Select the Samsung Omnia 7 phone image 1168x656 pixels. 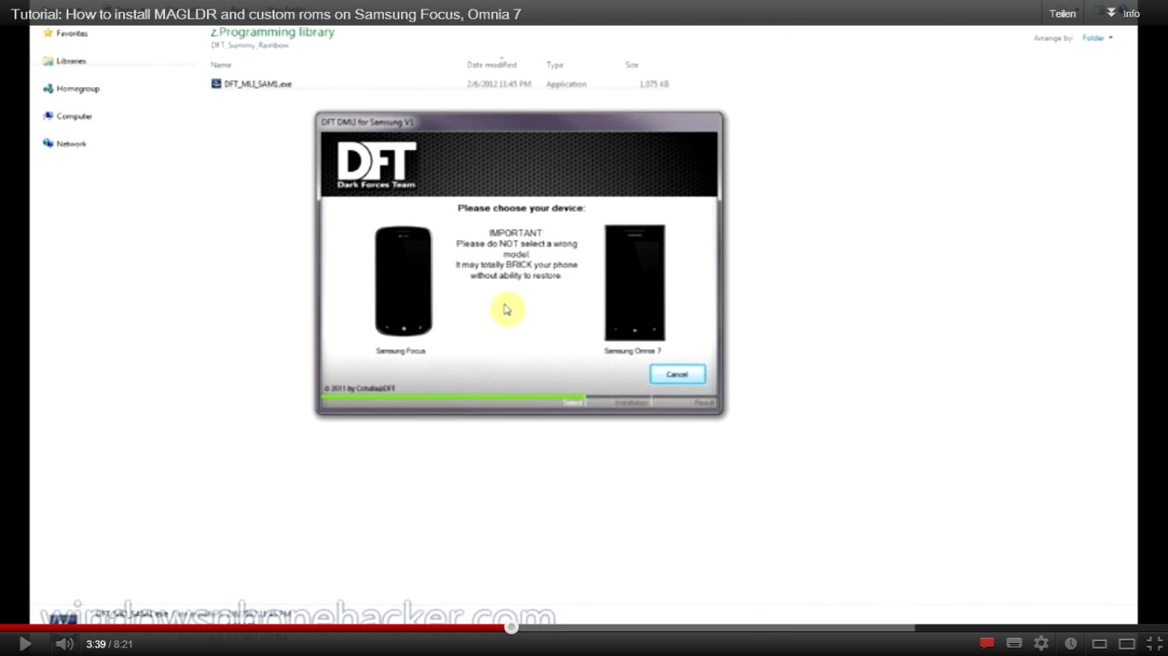click(x=634, y=283)
